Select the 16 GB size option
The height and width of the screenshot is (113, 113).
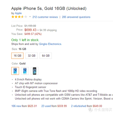[x=17, y=56]
